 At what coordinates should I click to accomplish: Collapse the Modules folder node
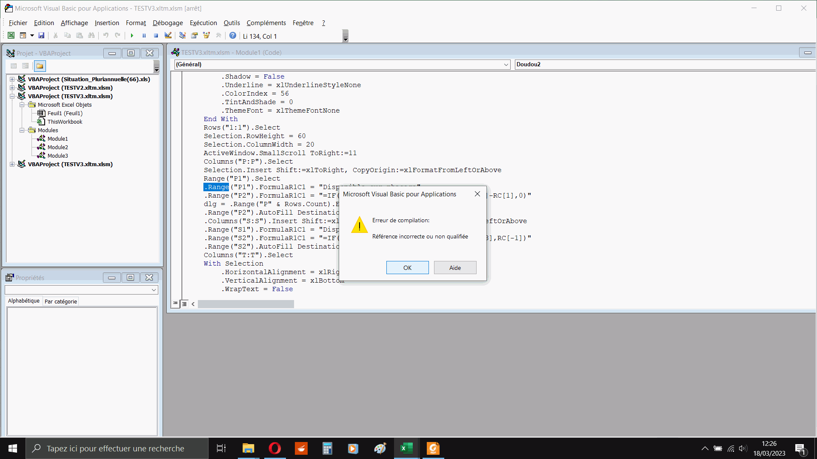click(22, 130)
